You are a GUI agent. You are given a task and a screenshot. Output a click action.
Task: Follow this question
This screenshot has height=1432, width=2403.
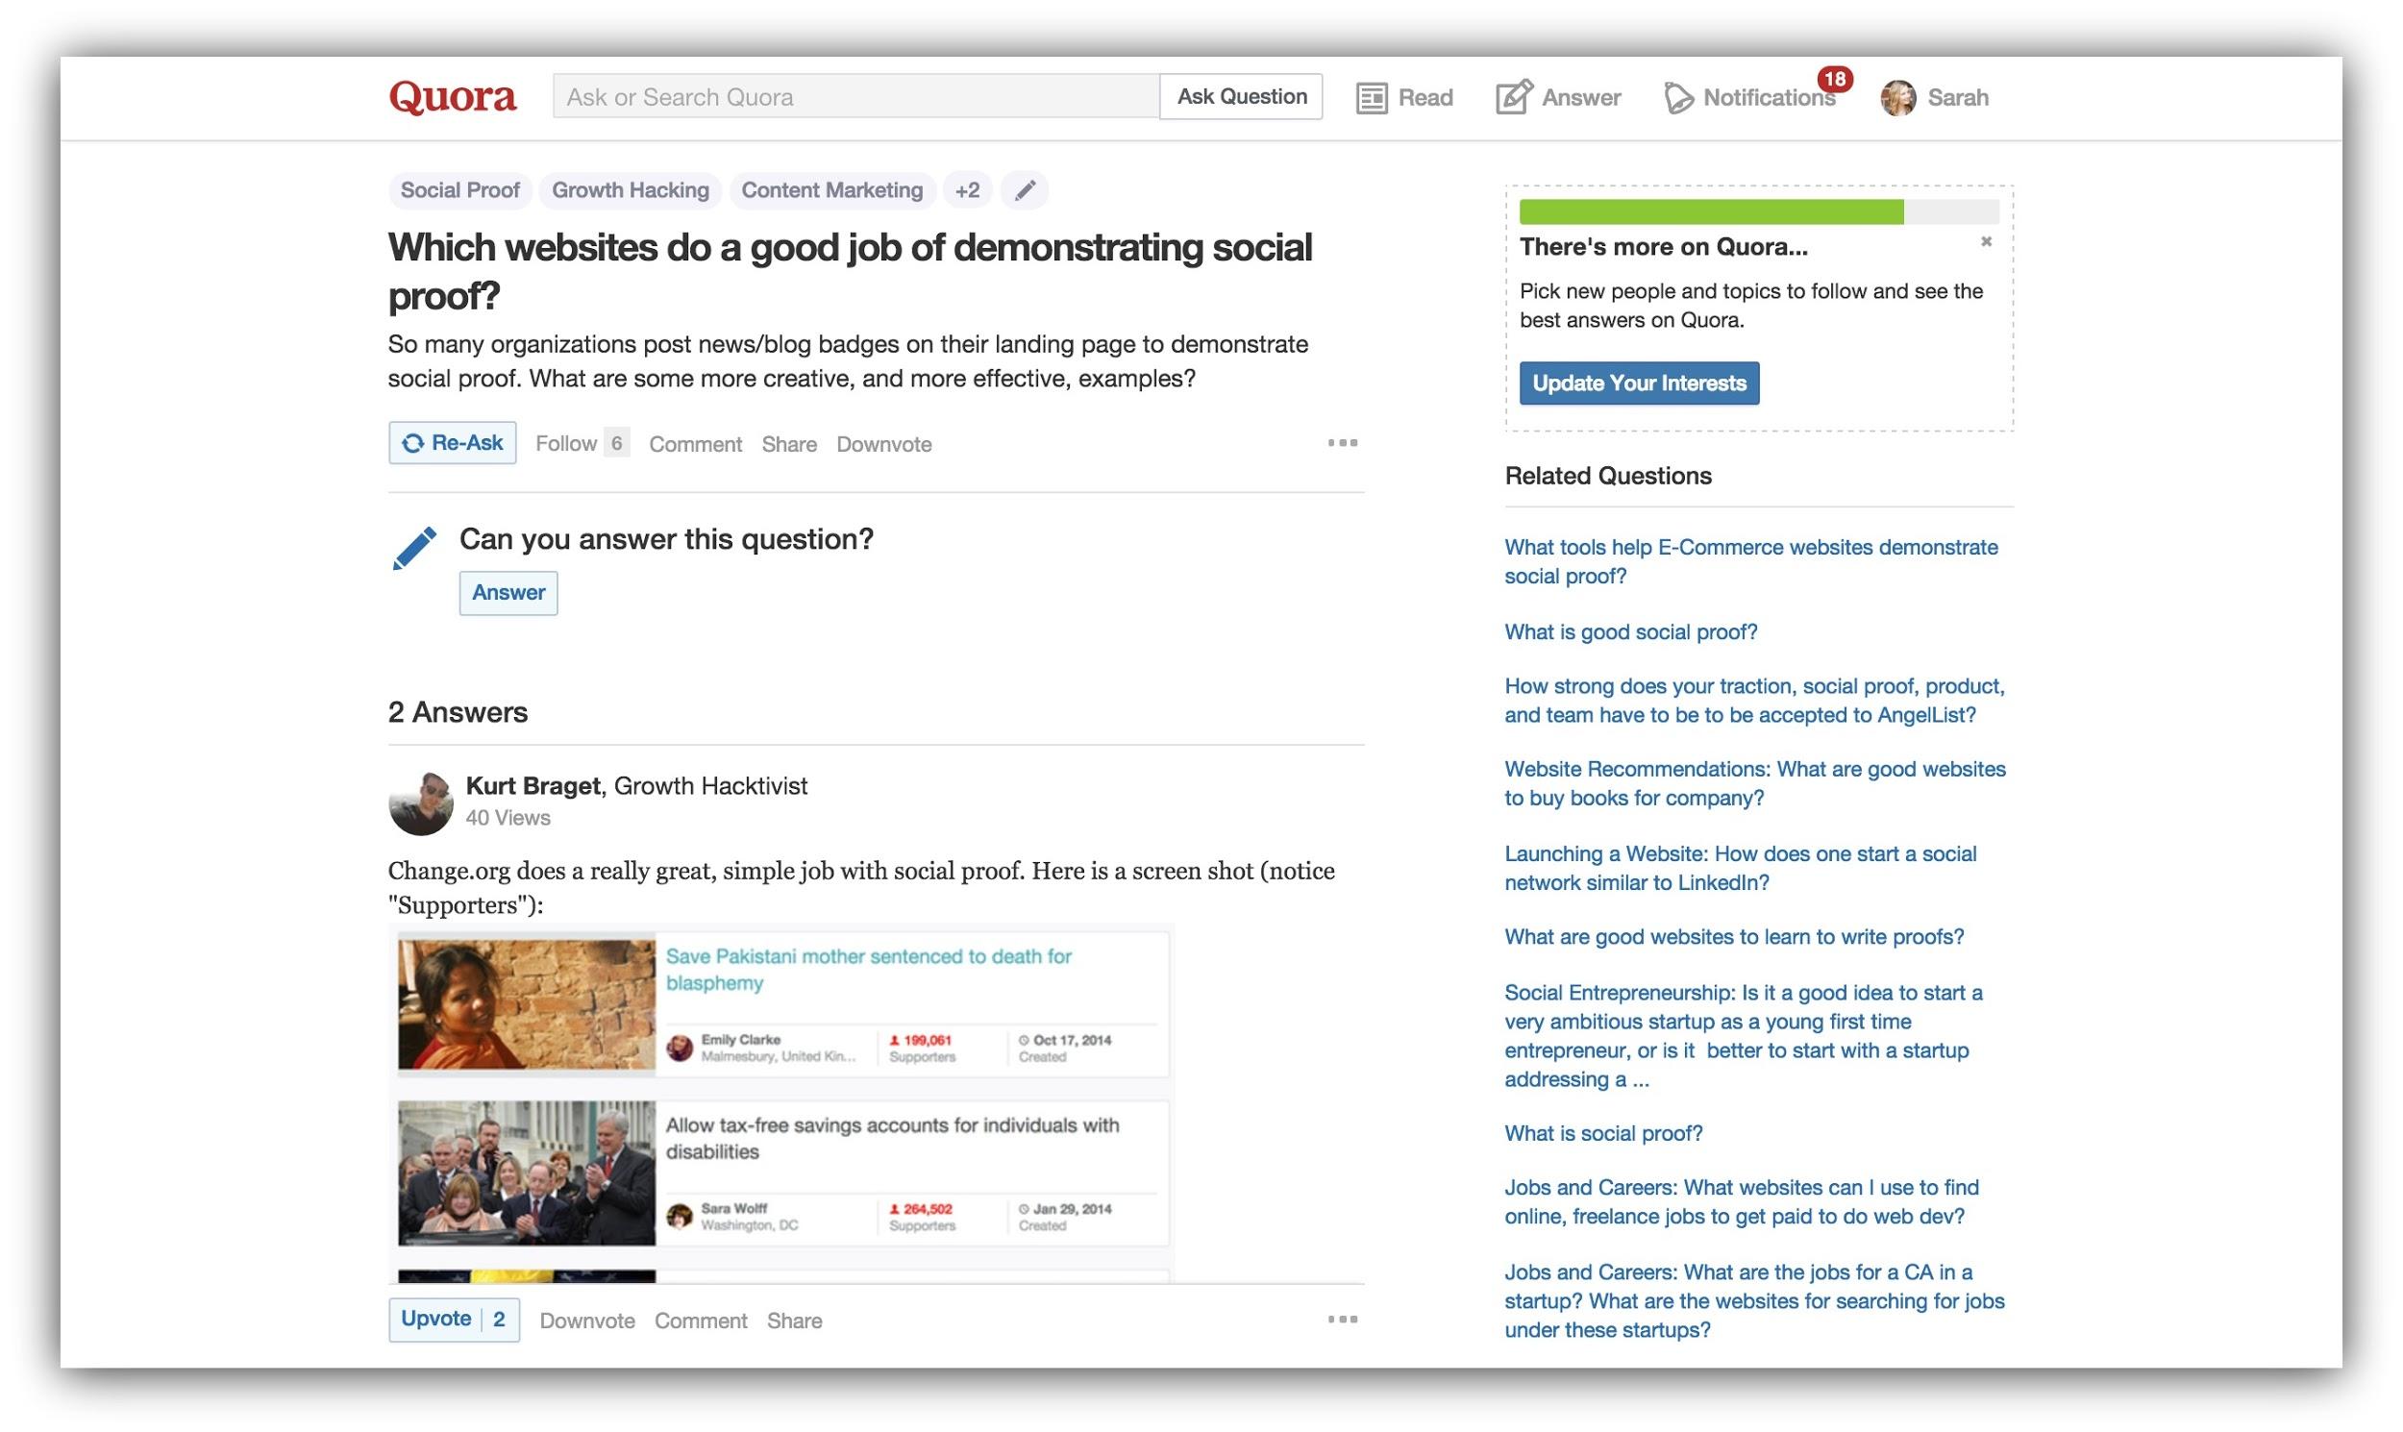(x=582, y=443)
